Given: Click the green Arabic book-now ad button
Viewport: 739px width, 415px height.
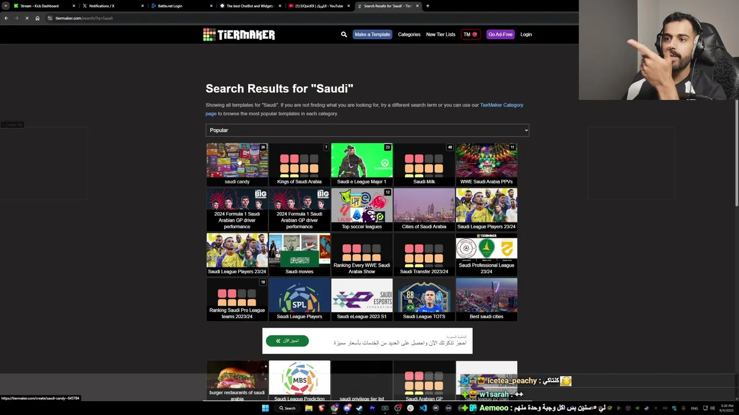Looking at the screenshot, I should pos(287,341).
